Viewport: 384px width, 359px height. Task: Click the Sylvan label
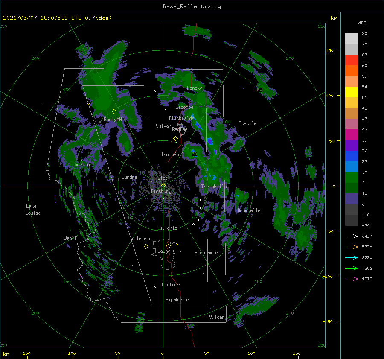(163, 126)
